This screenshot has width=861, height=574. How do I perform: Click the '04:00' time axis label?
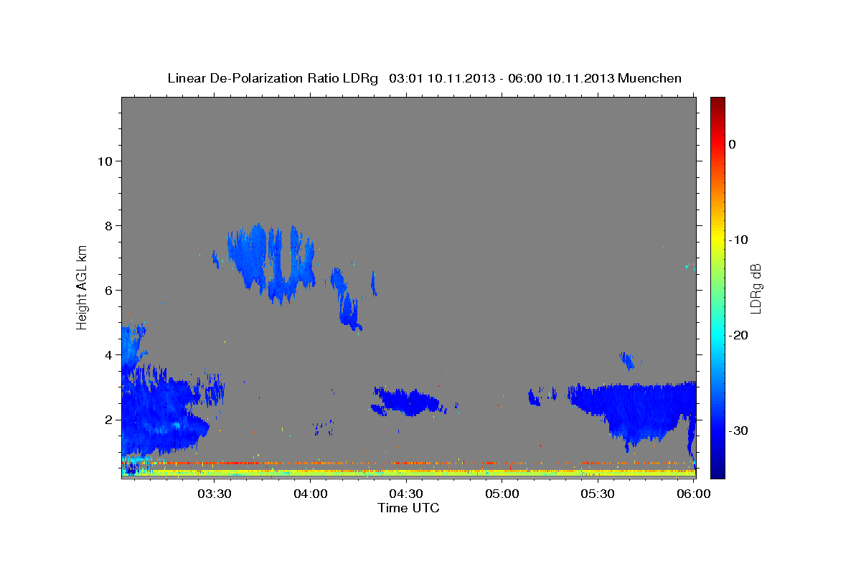pyautogui.click(x=310, y=494)
